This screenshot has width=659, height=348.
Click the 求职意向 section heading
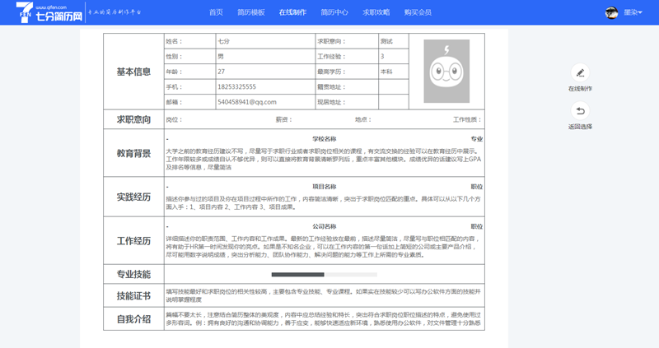(x=133, y=119)
